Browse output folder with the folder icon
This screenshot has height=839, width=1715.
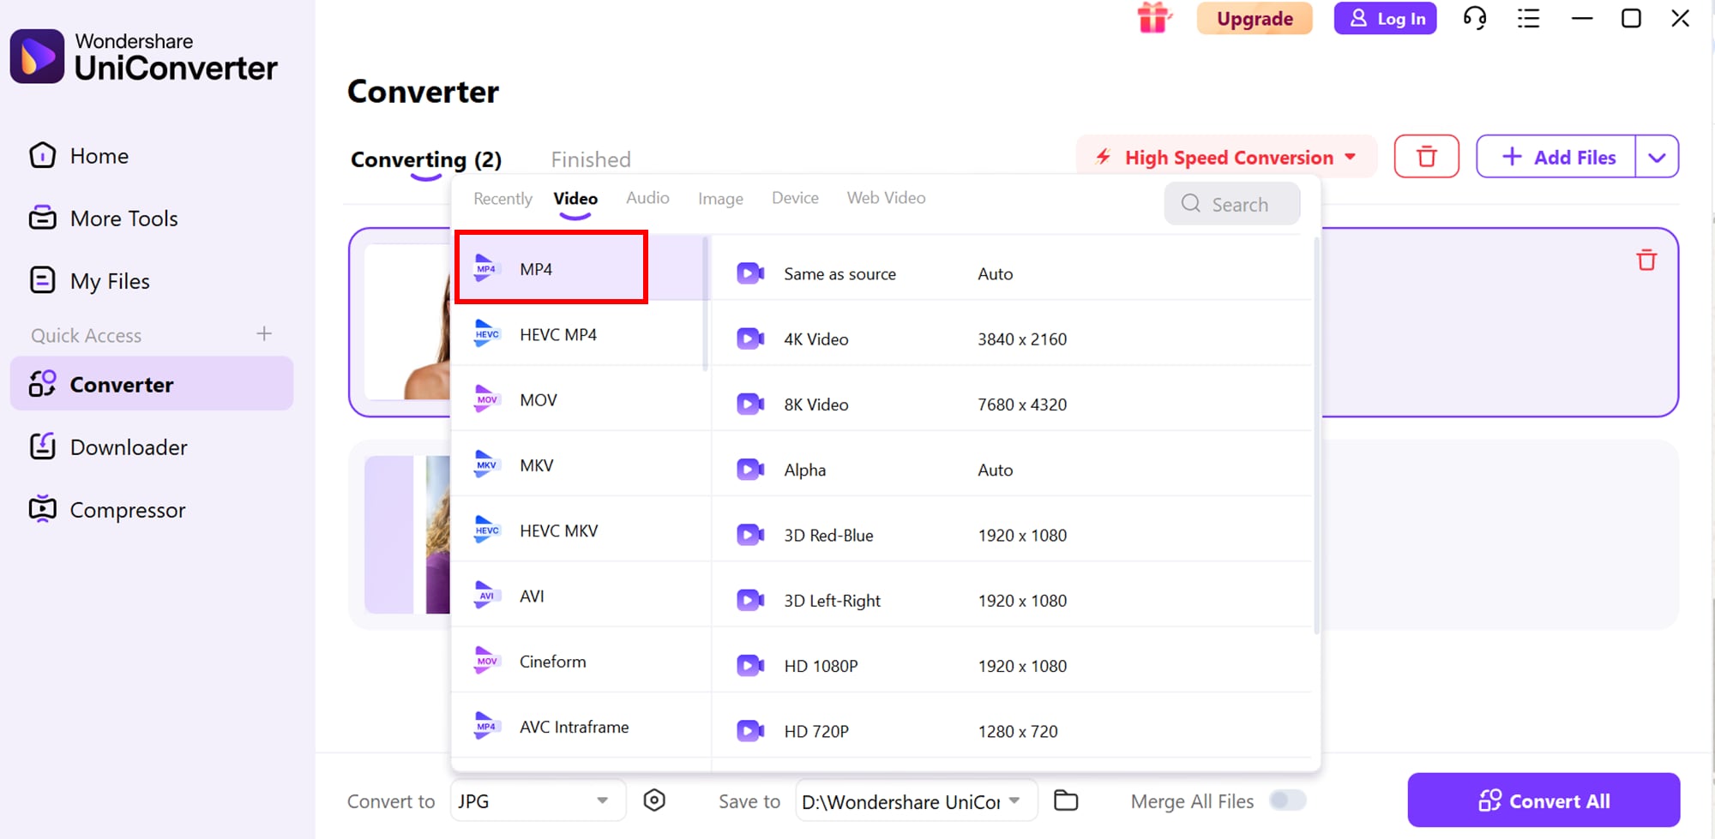click(1066, 800)
